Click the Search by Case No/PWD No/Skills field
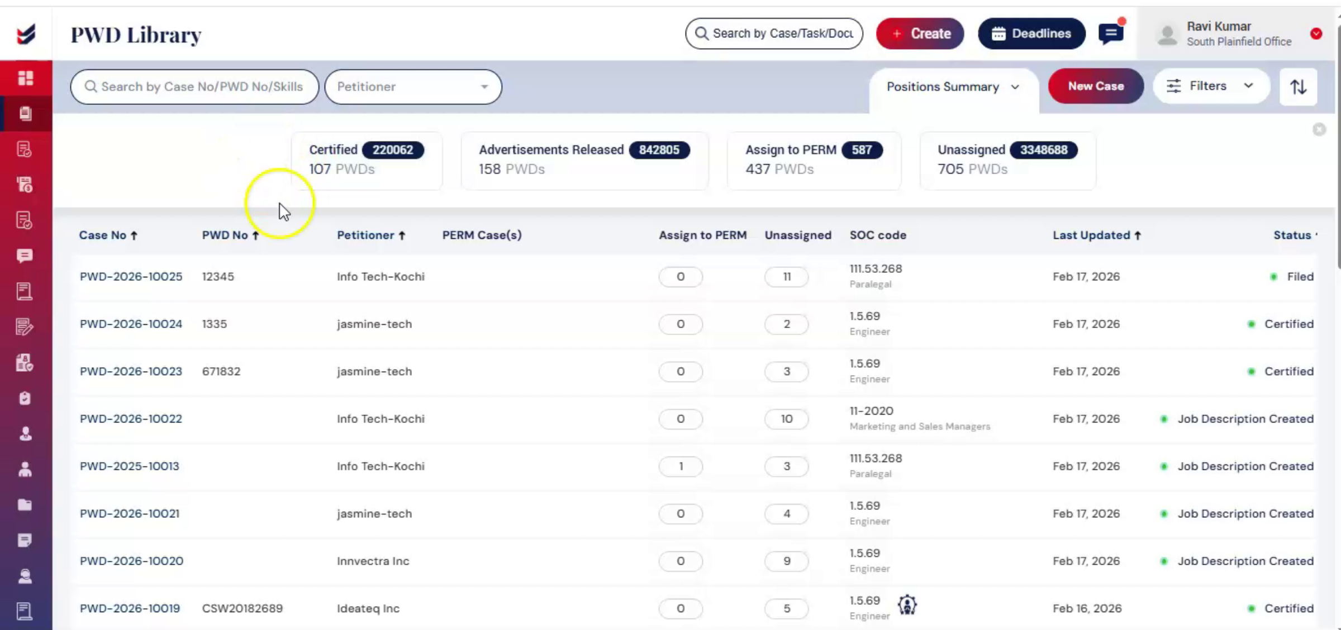Screen dimensions: 1341x630 coord(194,86)
